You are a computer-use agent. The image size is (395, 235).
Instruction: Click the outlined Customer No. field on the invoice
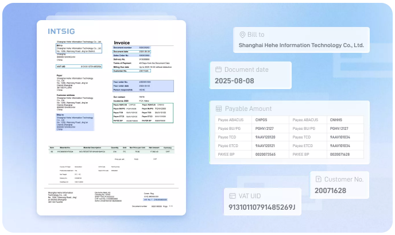pyautogui.click(x=131, y=71)
